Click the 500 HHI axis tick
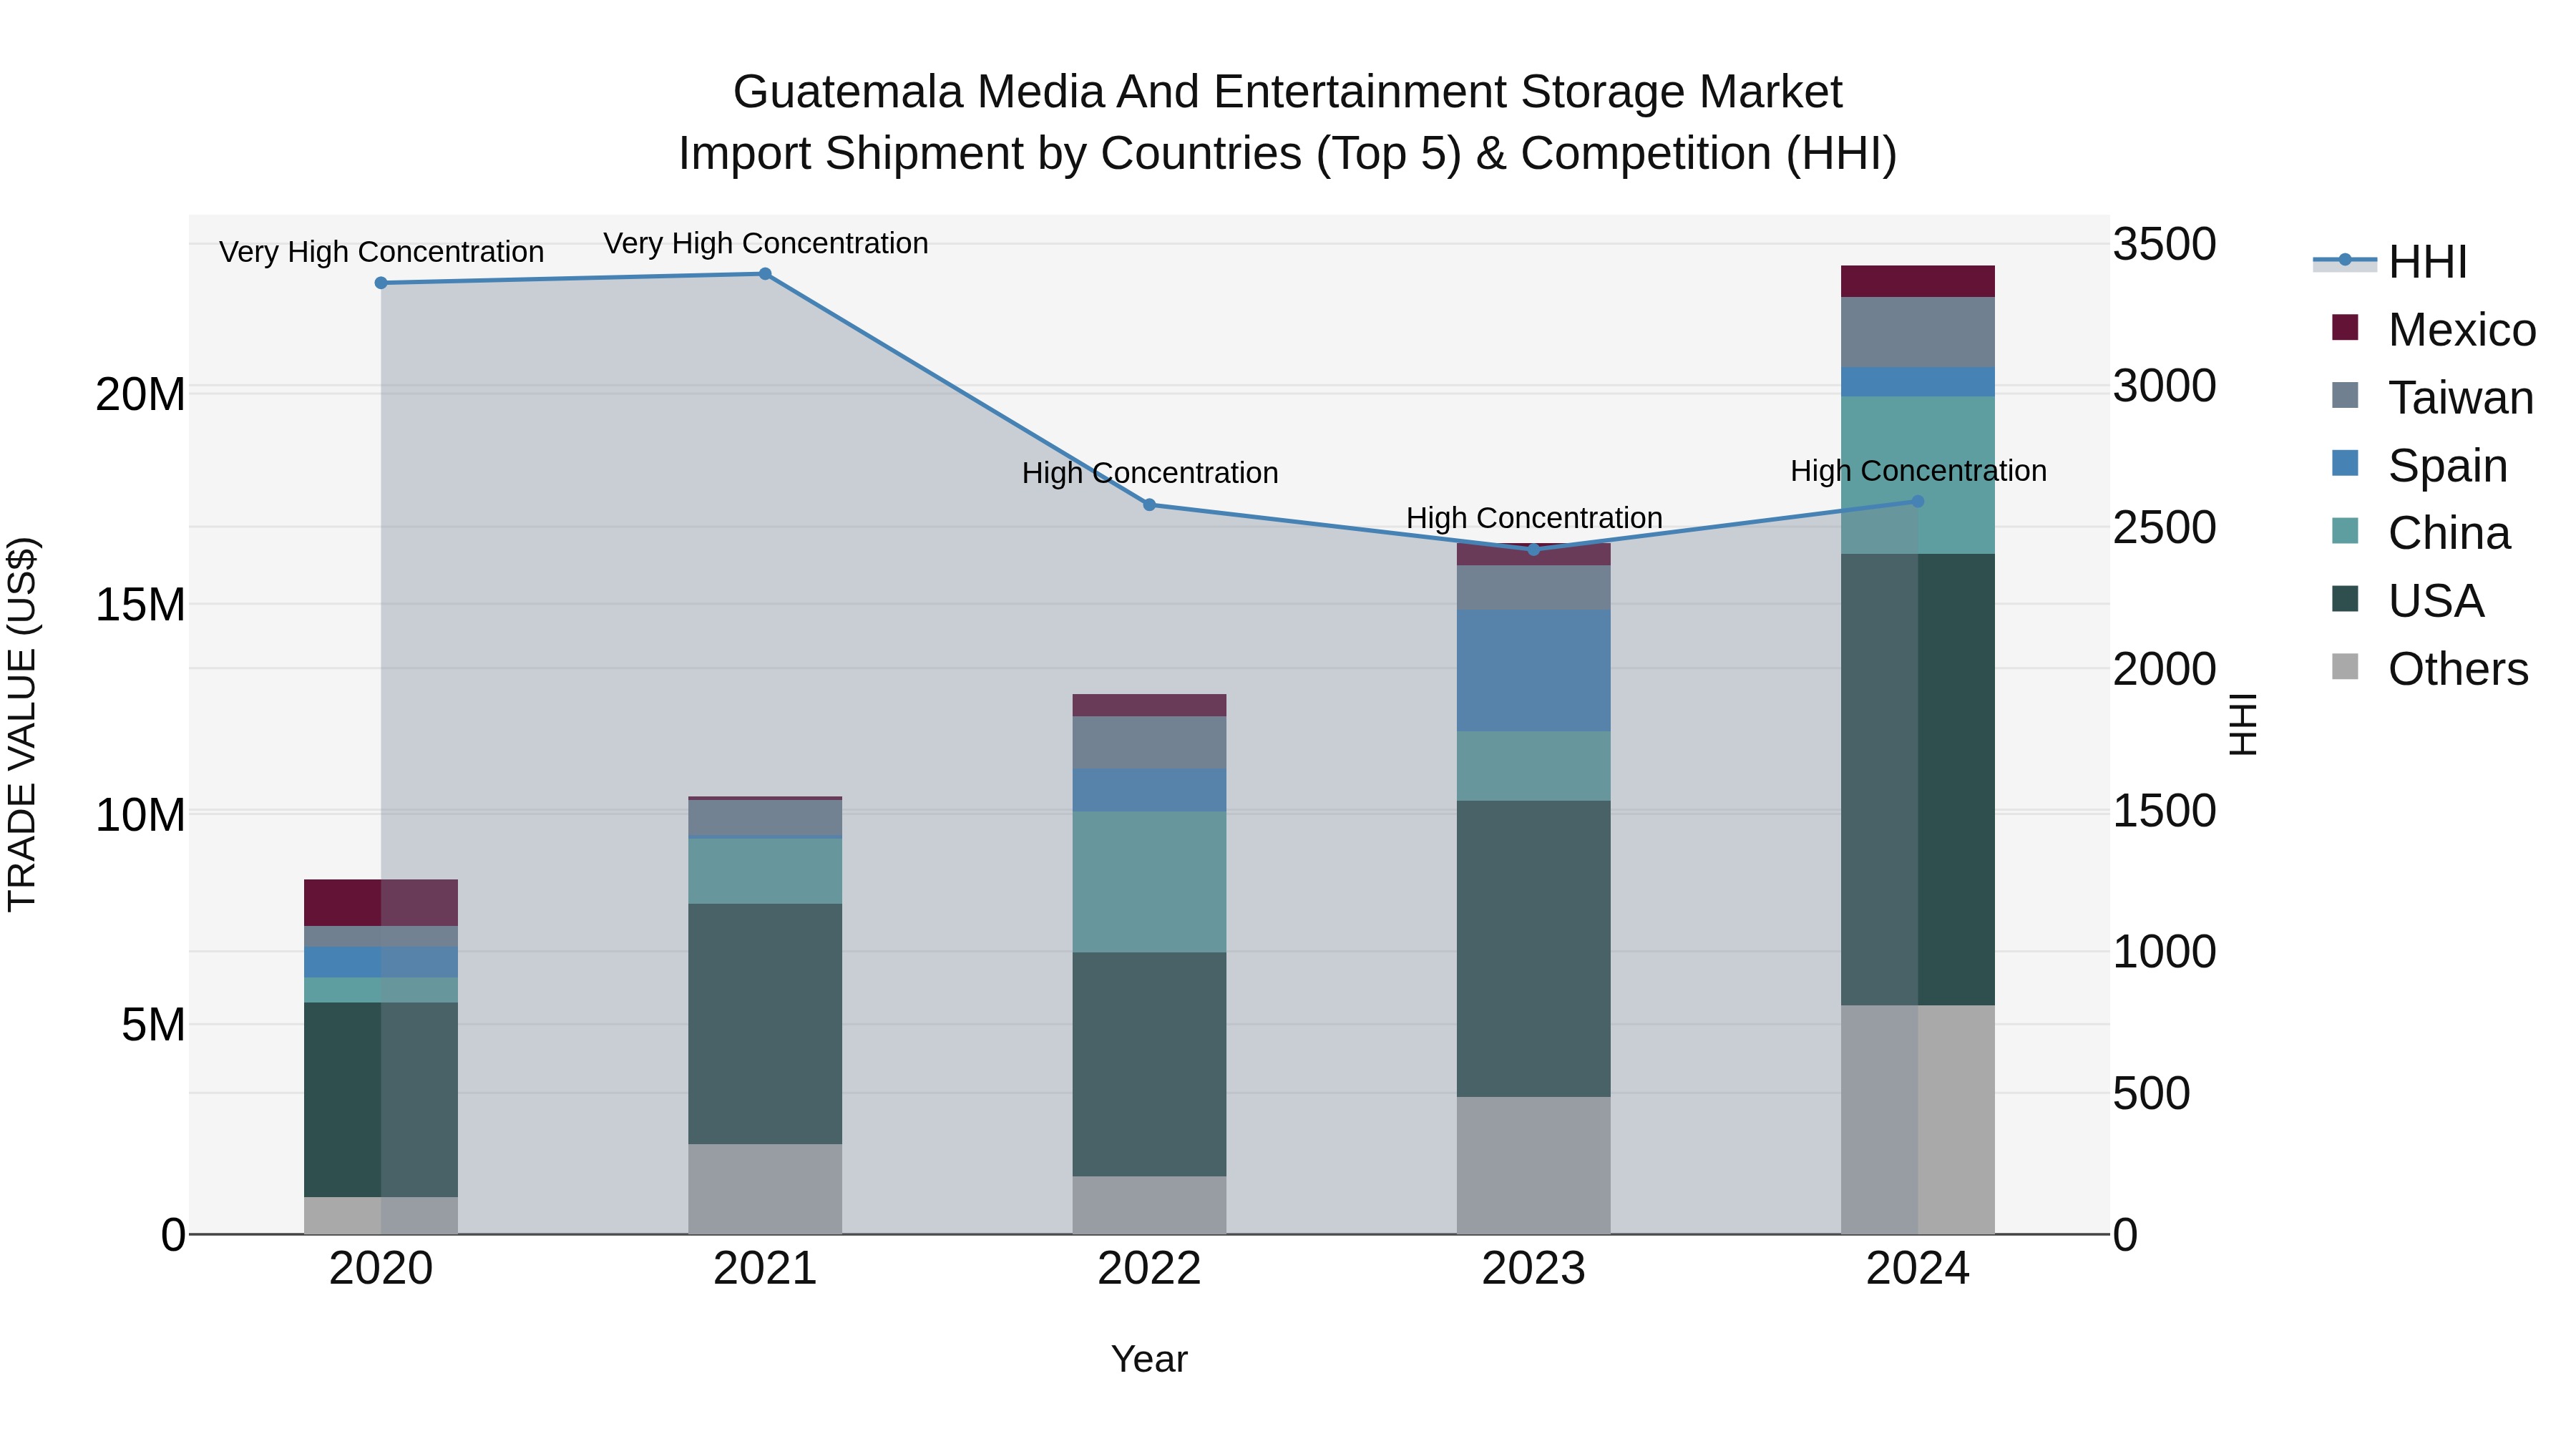This screenshot has height=1449, width=2576. coord(2151,1094)
